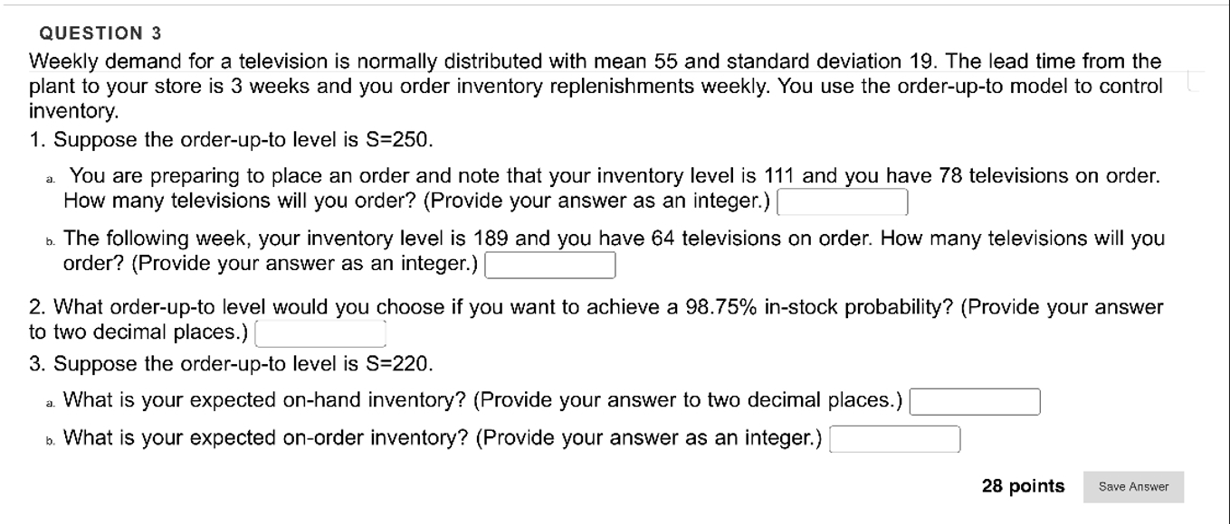
Task: Click the 28 points label
Action: tap(1023, 486)
